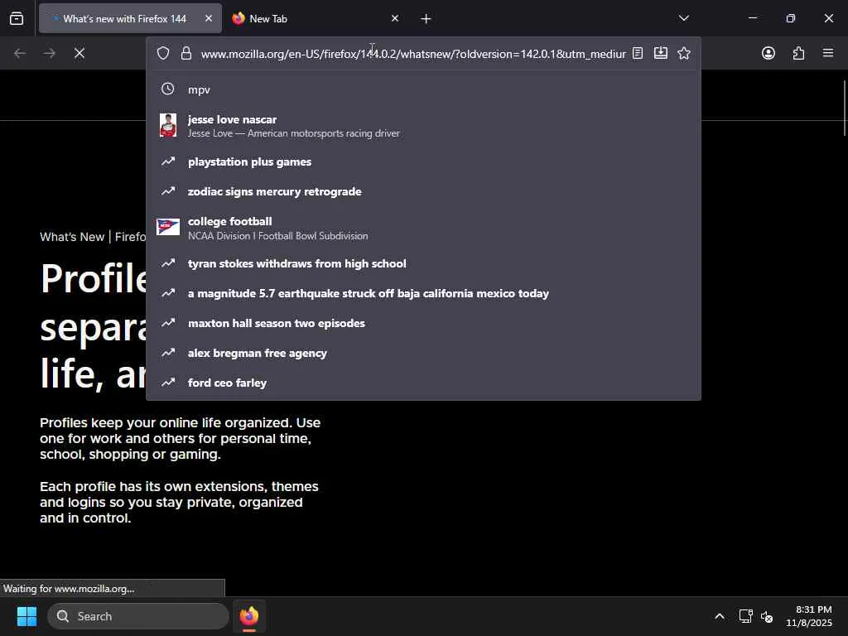Open a new tab with plus button
The height and width of the screenshot is (636, 848).
pos(426,19)
